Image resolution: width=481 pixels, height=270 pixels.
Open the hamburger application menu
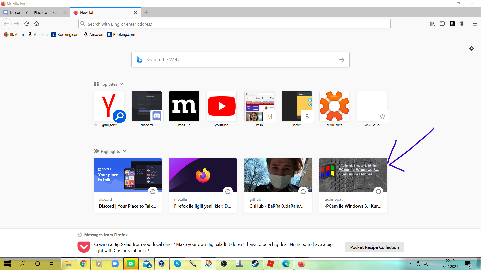pos(475,24)
